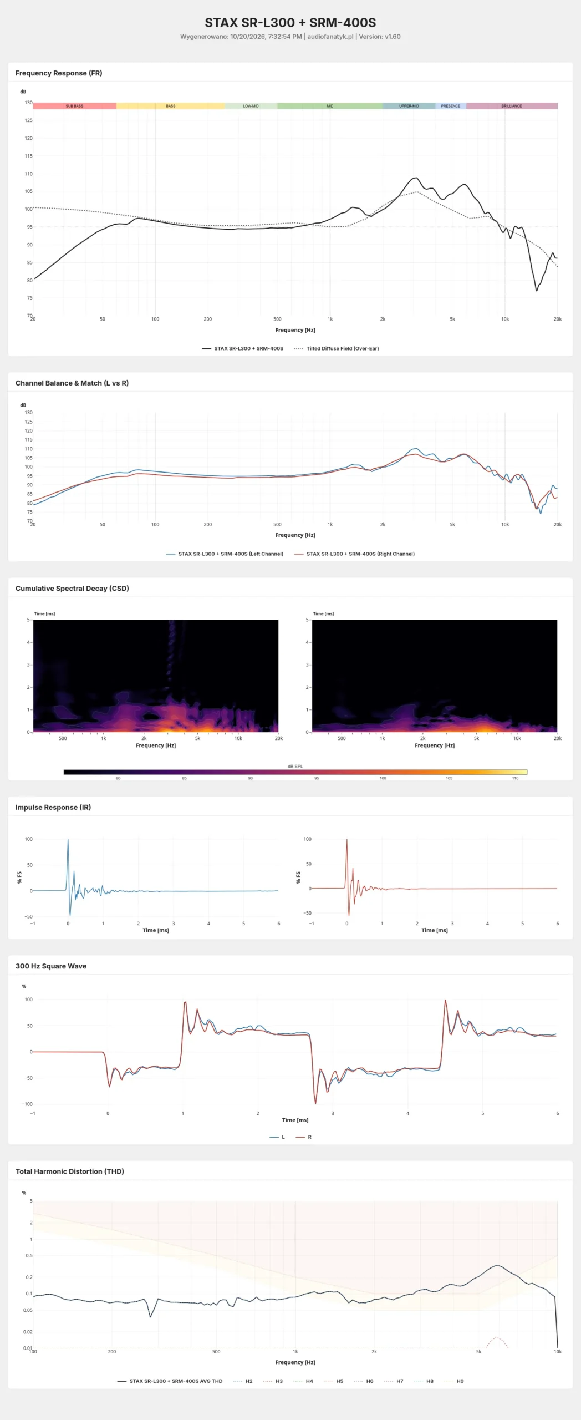Screen dimensions: 581x1420
Task: Click the LOW-MID band label
Action: click(x=251, y=106)
